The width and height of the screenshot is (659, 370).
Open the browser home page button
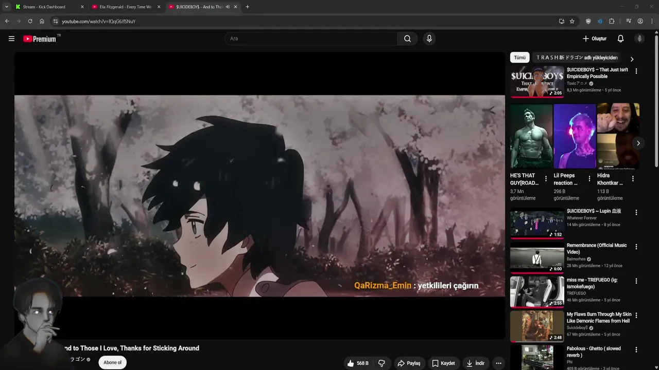42,21
